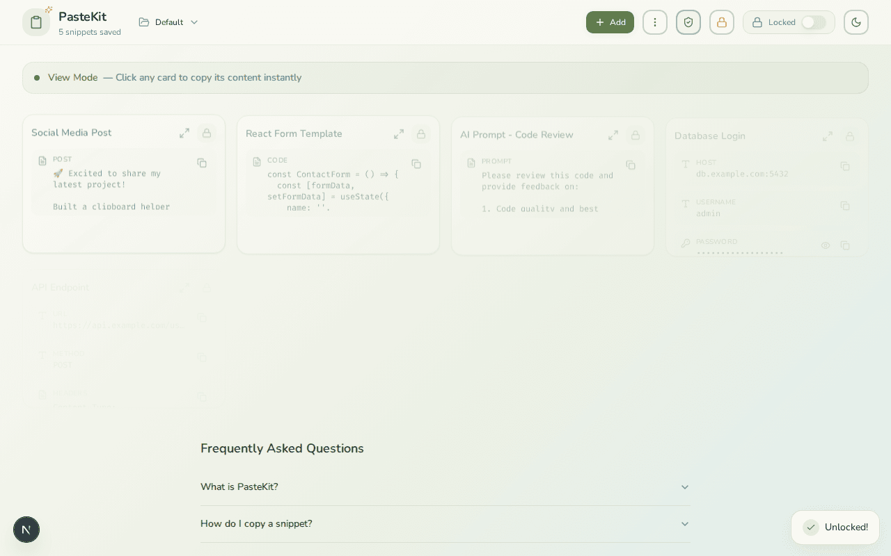891x556 pixels.
Task: Open the three-dot more options menu
Action: [654, 22]
